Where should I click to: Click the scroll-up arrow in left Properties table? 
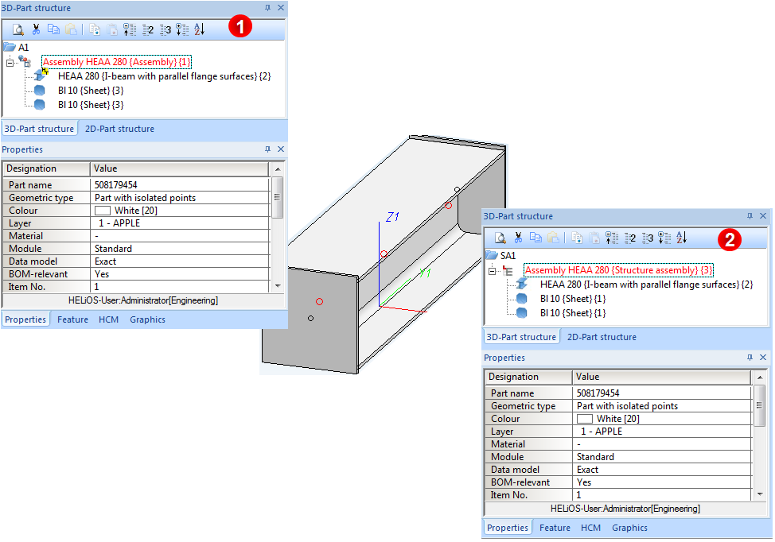tap(278, 169)
